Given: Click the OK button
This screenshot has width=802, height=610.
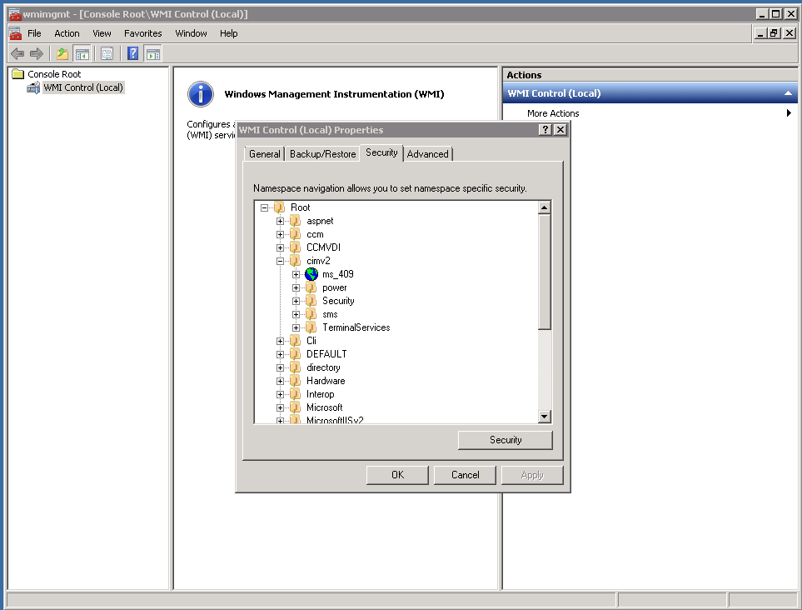Looking at the screenshot, I should (397, 475).
